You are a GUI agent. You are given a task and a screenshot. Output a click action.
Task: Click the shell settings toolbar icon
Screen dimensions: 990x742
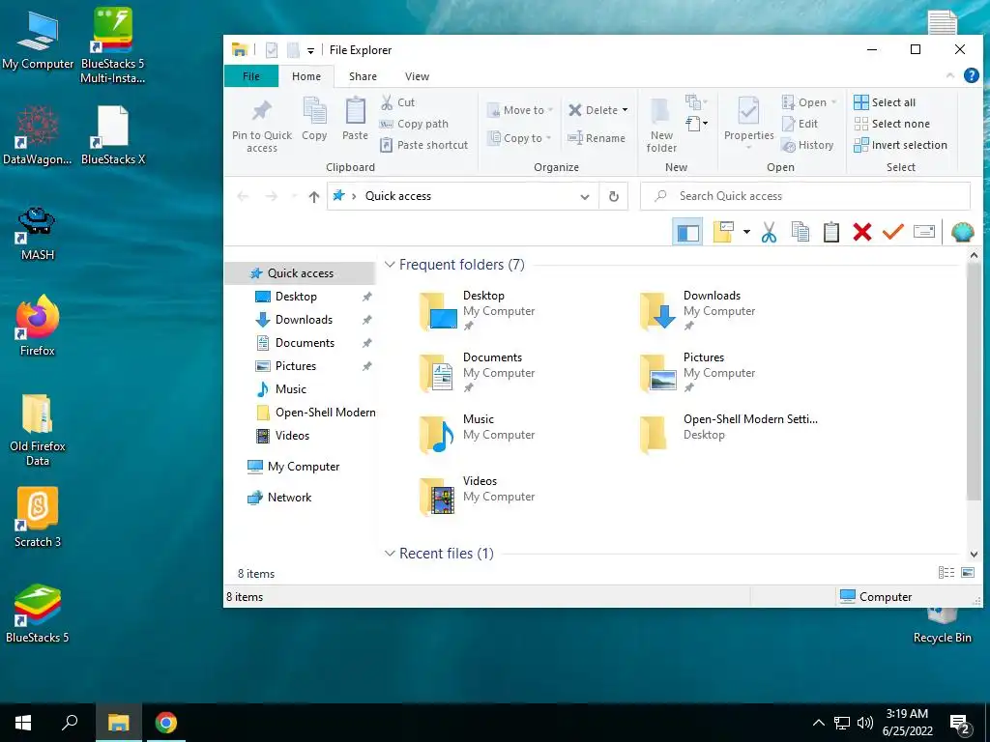(x=962, y=232)
